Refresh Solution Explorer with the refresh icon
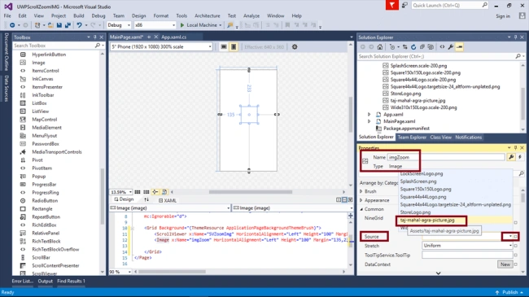This screenshot has height=297, width=529. 413,47
